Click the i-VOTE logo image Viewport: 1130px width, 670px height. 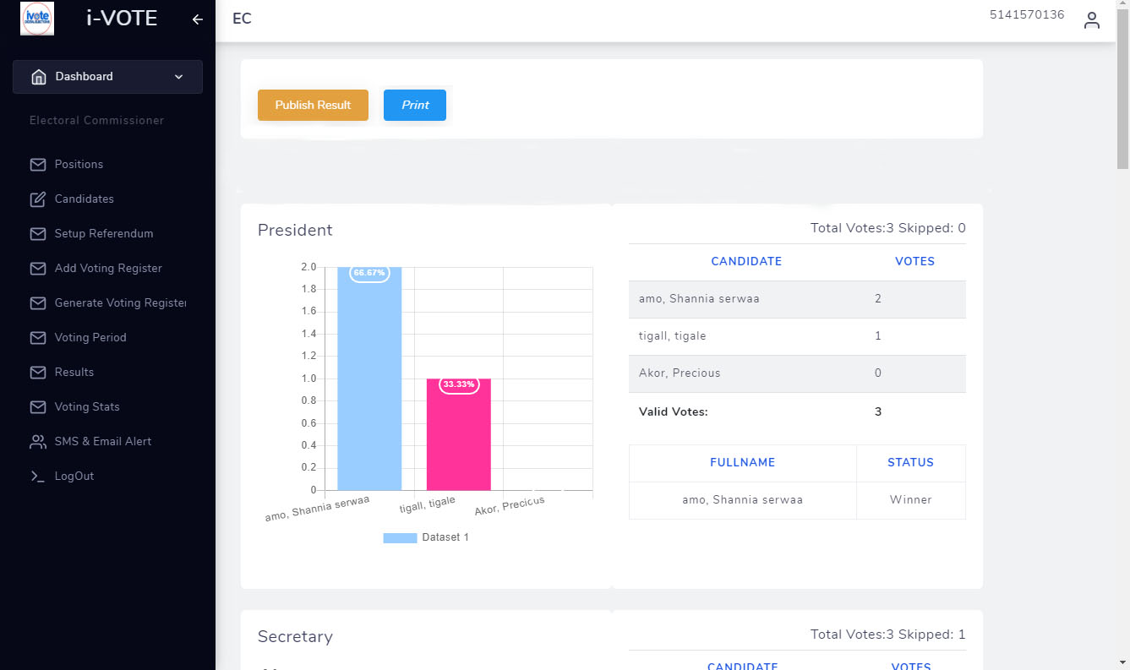37,19
